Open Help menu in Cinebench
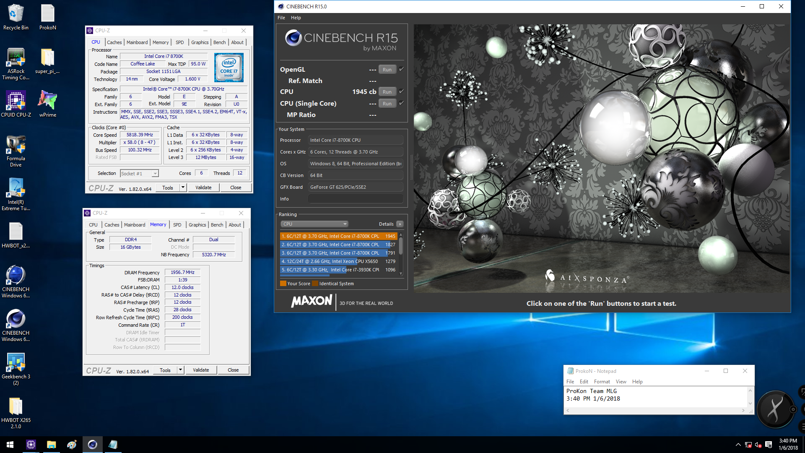The width and height of the screenshot is (805, 453). pyautogui.click(x=296, y=18)
